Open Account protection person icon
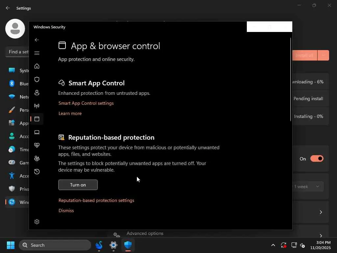337x253 pixels. coord(37,93)
